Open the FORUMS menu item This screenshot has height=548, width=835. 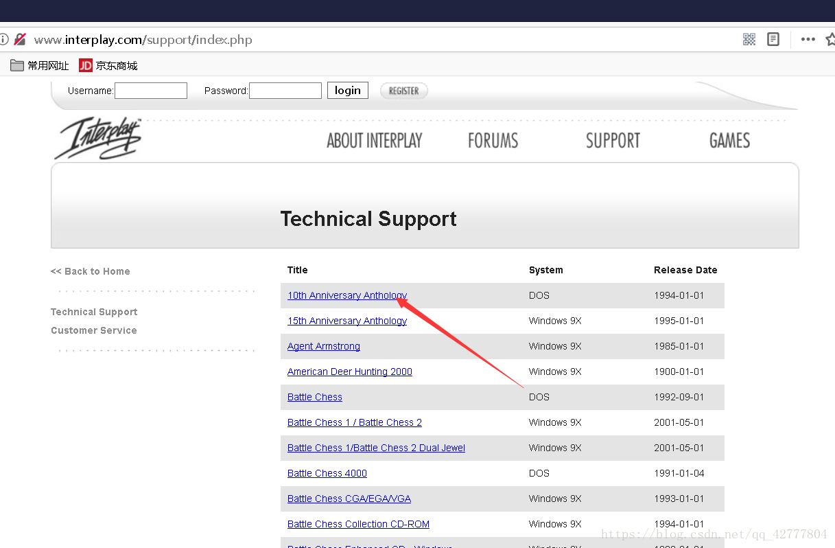click(493, 141)
